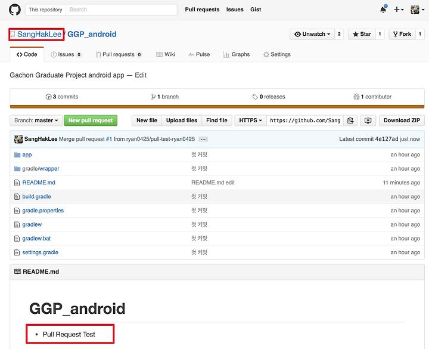Open the gradlew.bat file
The width and height of the screenshot is (429, 349).
tap(36, 239)
